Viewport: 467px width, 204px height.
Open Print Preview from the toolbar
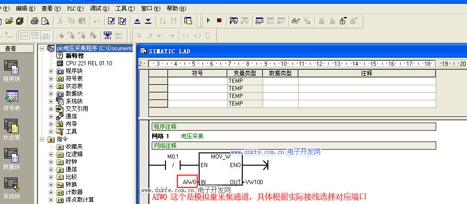46,21
